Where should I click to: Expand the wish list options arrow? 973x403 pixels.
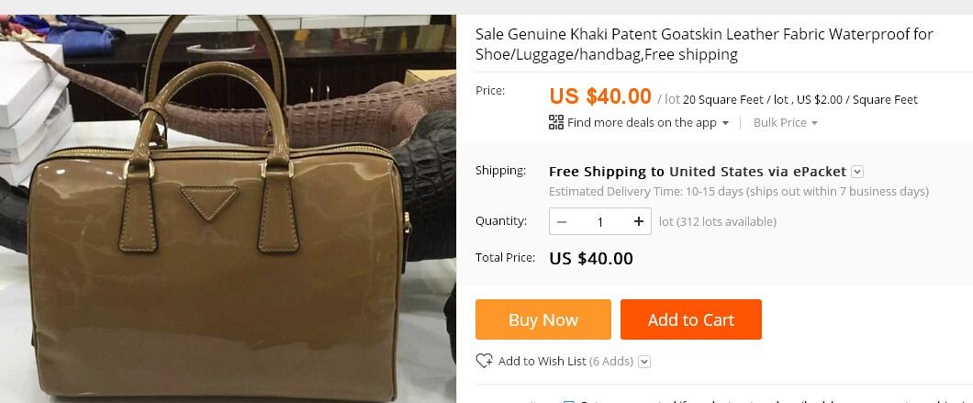click(x=644, y=362)
